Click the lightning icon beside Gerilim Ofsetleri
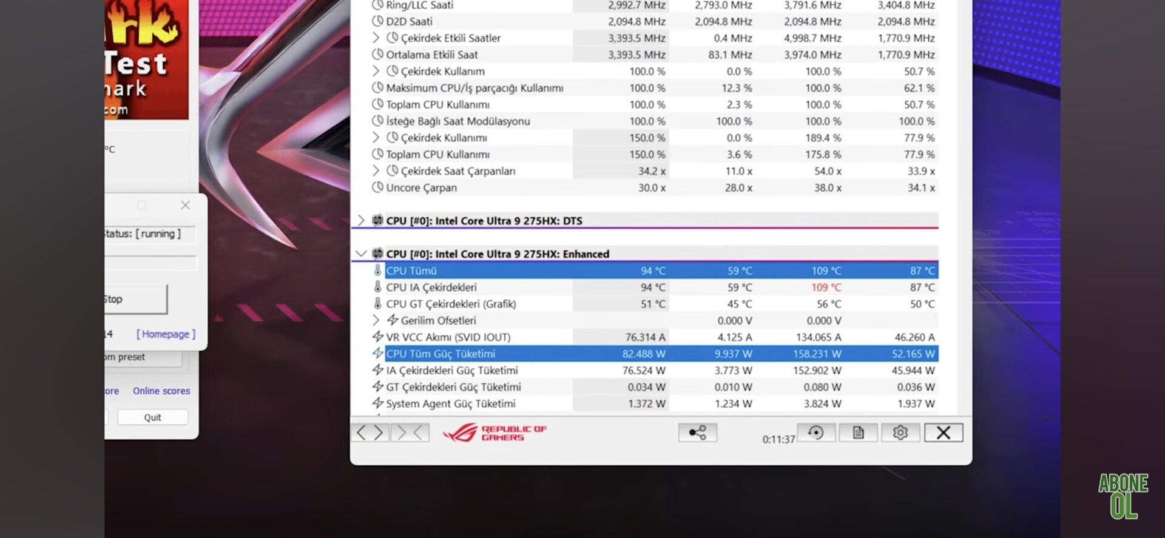The height and width of the screenshot is (538, 1165). coord(393,320)
